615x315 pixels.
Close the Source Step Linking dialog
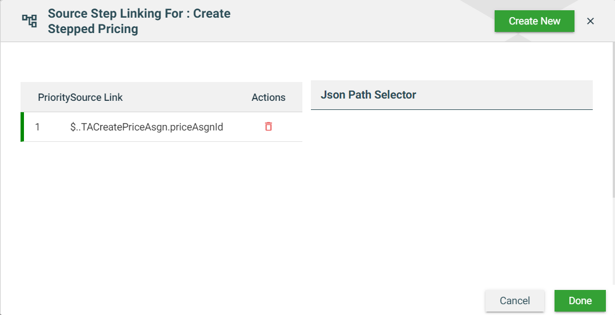point(590,21)
